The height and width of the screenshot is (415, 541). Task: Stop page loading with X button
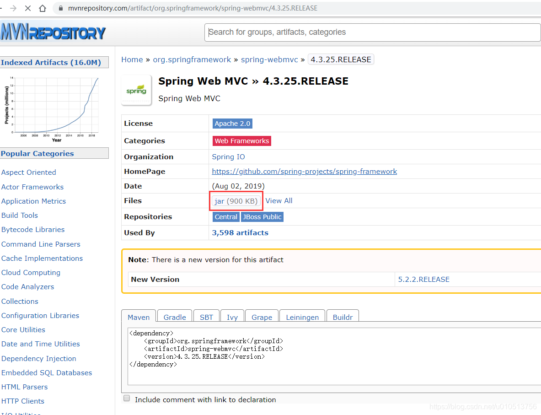point(28,8)
